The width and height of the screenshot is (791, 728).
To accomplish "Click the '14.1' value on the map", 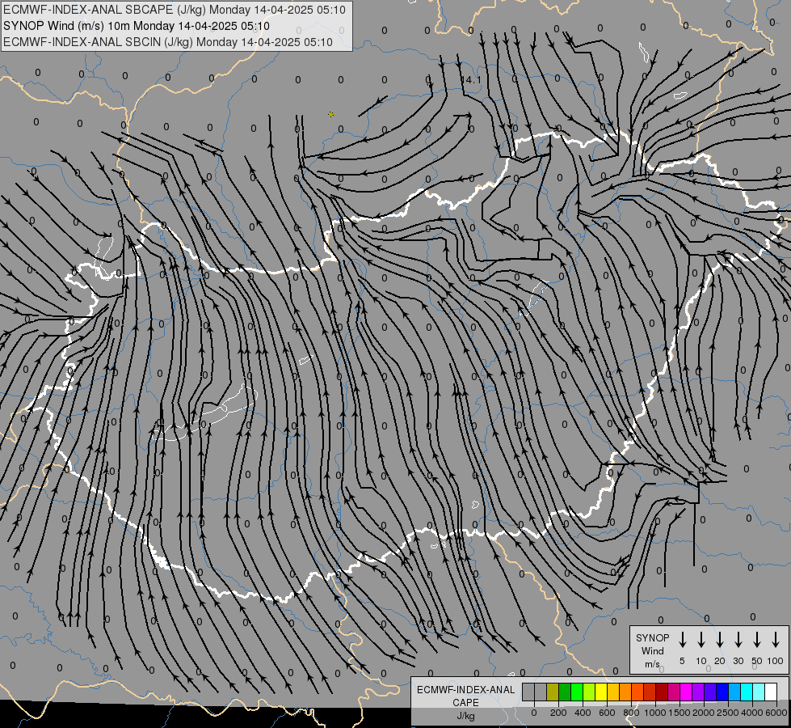I will tap(472, 80).
